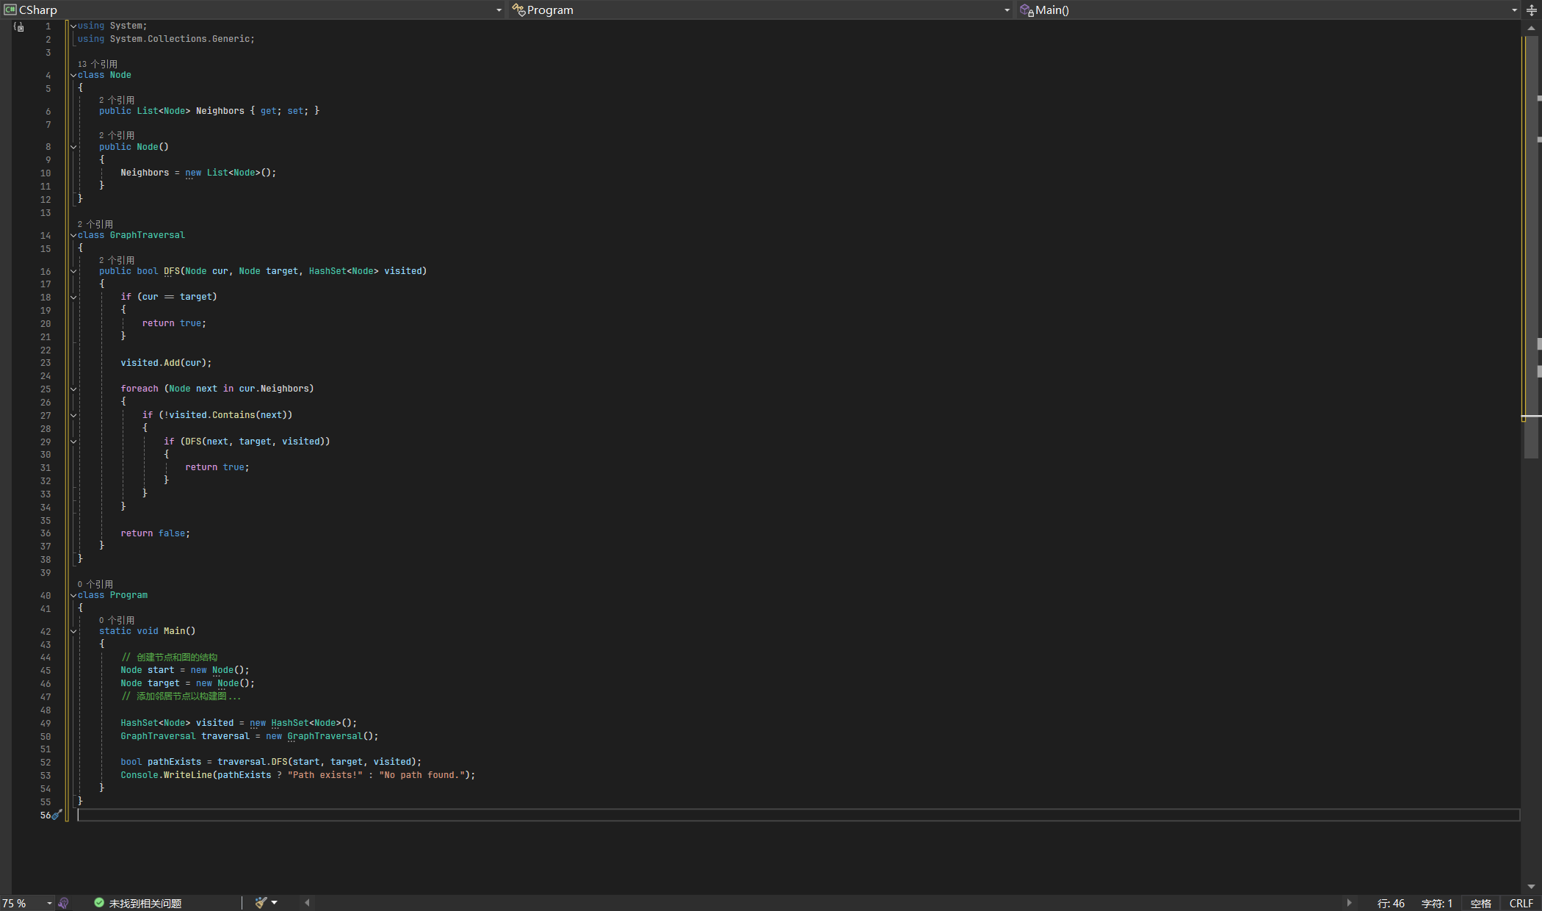1542x911 pixels.
Task: Collapse the class Program block
Action: click(x=73, y=596)
